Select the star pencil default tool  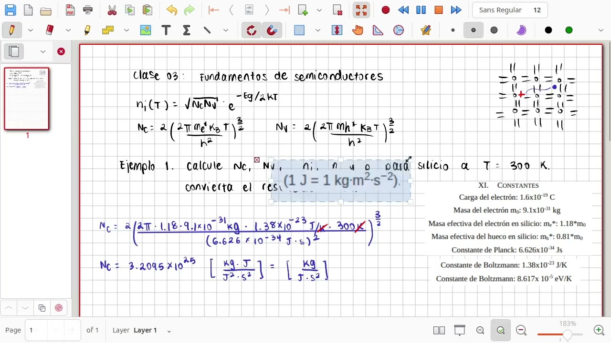[x=426, y=30]
